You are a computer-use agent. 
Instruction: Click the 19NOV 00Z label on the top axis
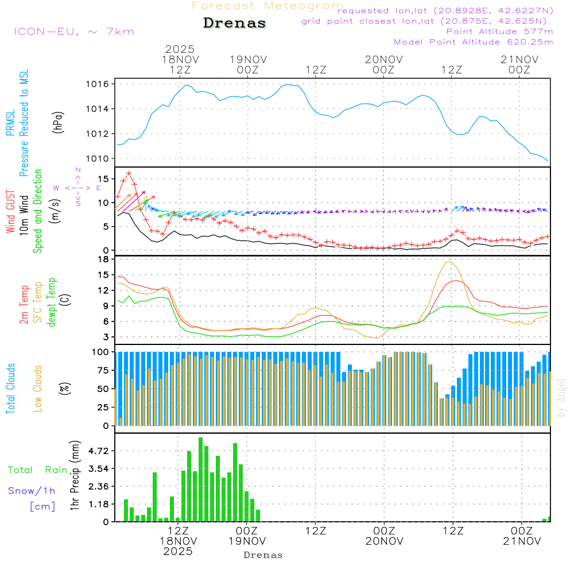[248, 64]
